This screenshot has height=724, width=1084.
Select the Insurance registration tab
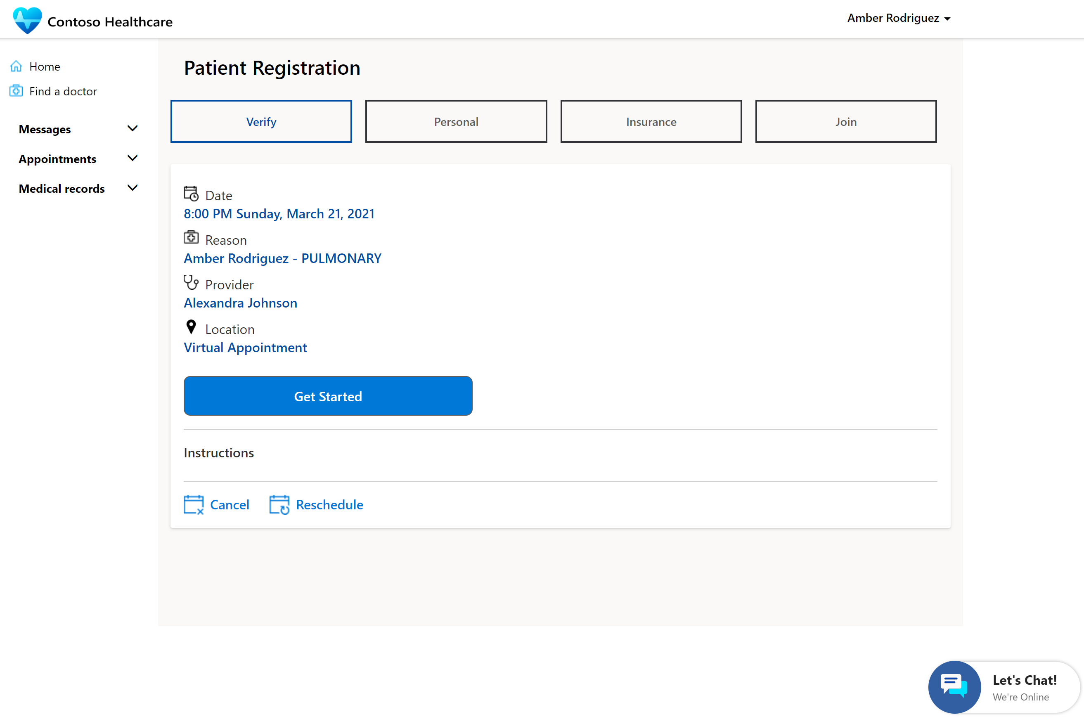tap(650, 121)
